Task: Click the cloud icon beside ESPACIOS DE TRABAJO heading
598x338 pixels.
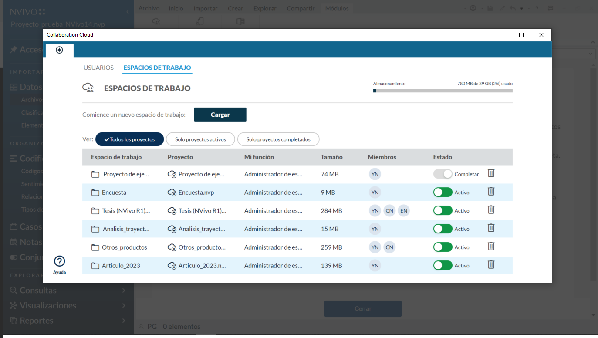Action: (x=88, y=88)
